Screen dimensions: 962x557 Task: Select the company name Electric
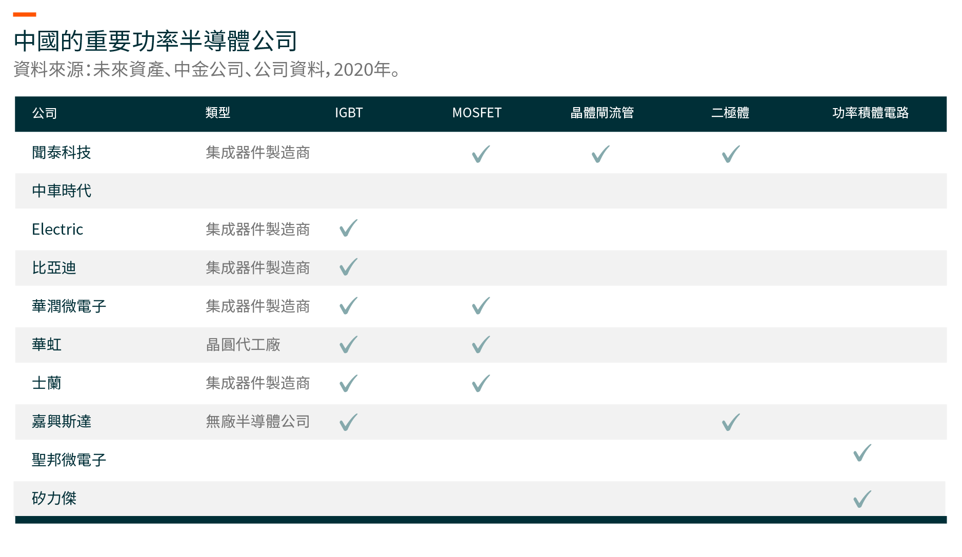(x=57, y=230)
